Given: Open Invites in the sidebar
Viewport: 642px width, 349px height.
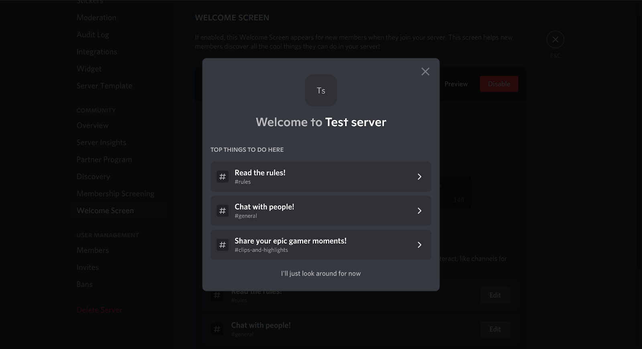Looking at the screenshot, I should (x=87, y=267).
